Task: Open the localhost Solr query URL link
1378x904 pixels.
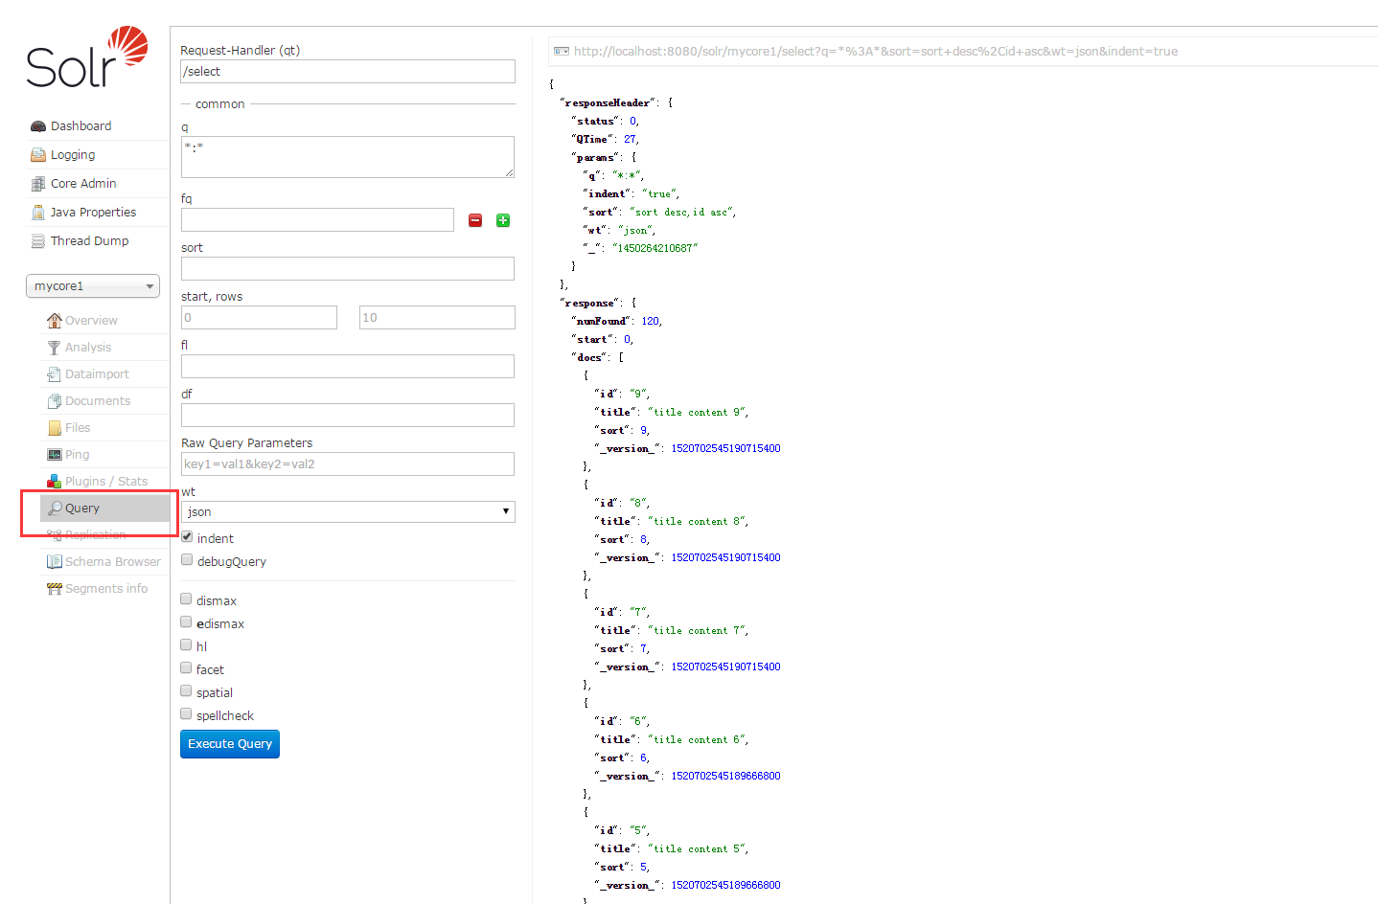Action: click(x=875, y=52)
